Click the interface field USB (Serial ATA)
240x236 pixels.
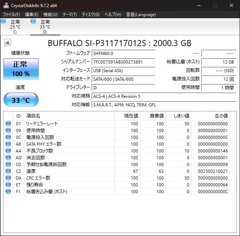click(x=123, y=71)
